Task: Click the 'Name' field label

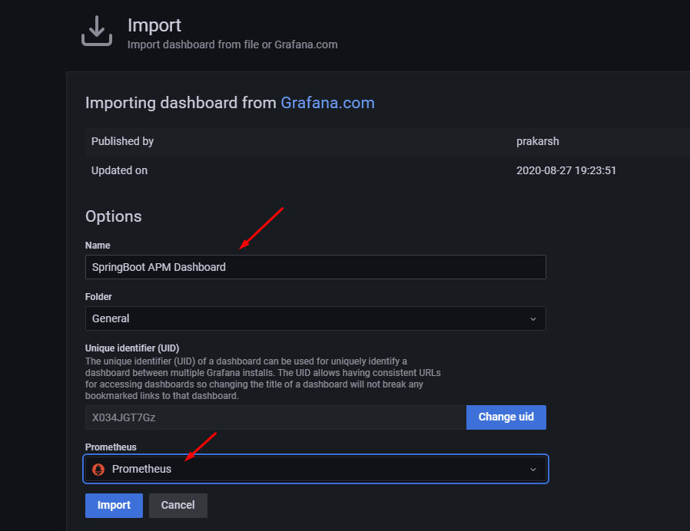Action: pos(98,246)
